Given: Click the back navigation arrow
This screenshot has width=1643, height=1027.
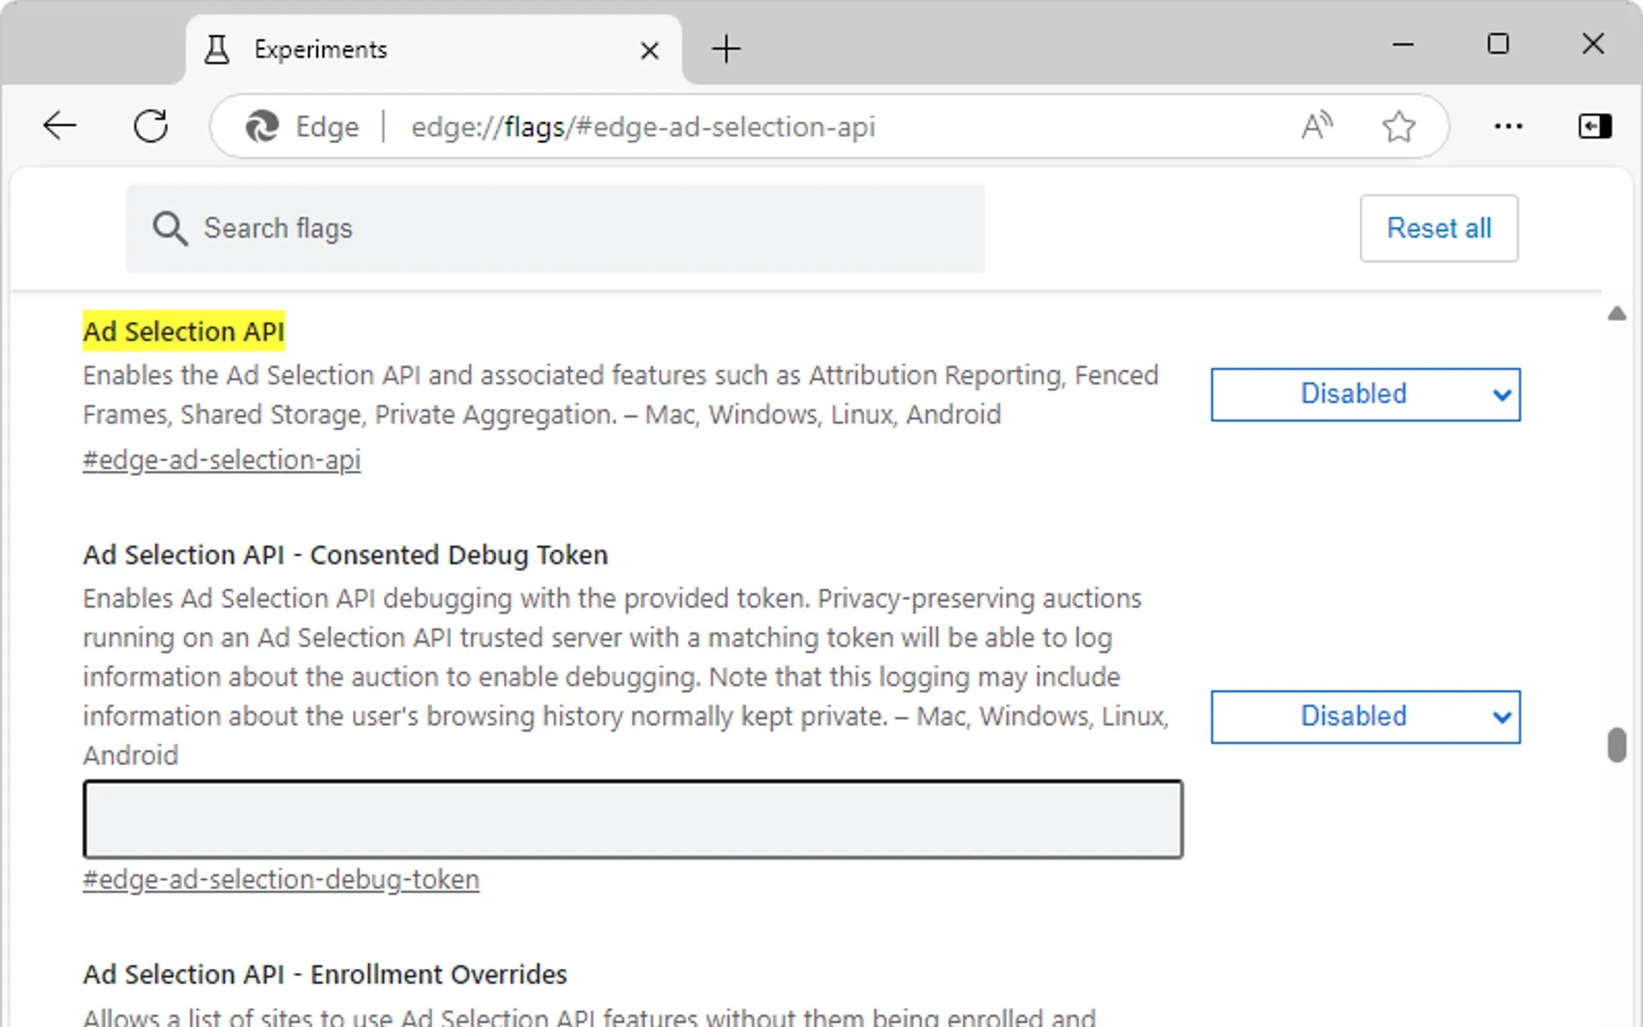Looking at the screenshot, I should [59, 126].
